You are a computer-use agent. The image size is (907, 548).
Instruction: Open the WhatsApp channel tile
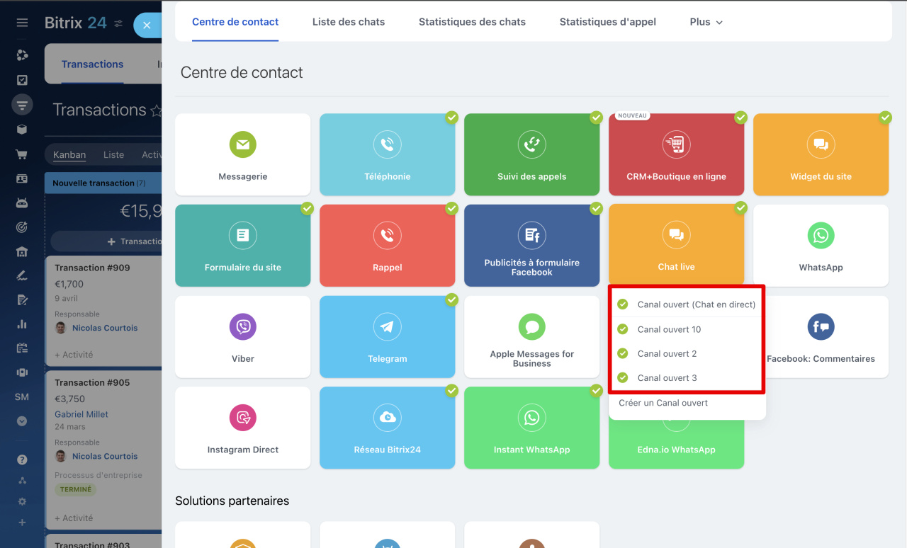click(821, 246)
